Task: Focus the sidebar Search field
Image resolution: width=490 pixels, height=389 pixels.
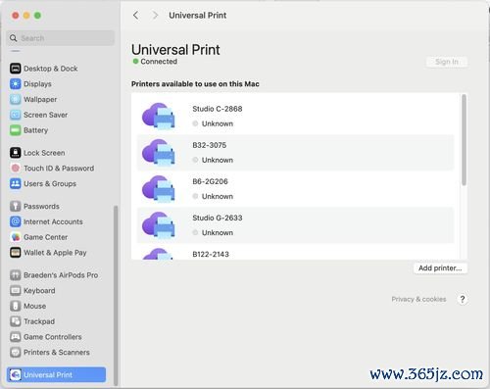Action: 61,38
